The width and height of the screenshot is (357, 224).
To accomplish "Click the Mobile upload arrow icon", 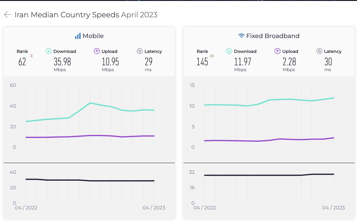I will 97,51.
